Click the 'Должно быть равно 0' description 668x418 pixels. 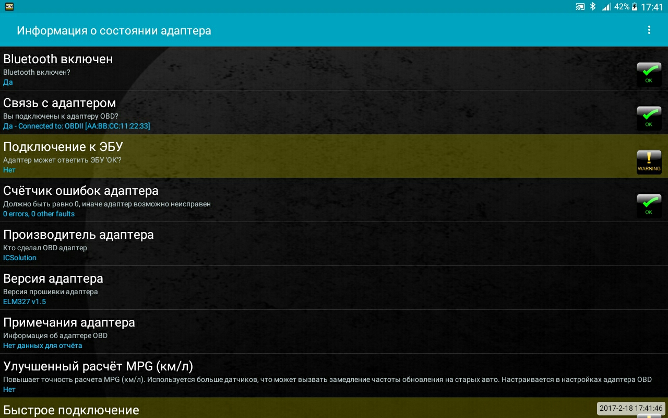pos(107,204)
